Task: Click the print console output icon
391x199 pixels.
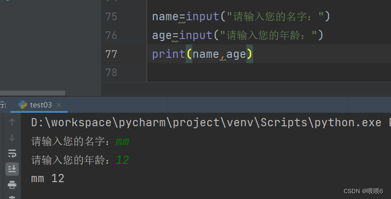Action: [x=12, y=184]
